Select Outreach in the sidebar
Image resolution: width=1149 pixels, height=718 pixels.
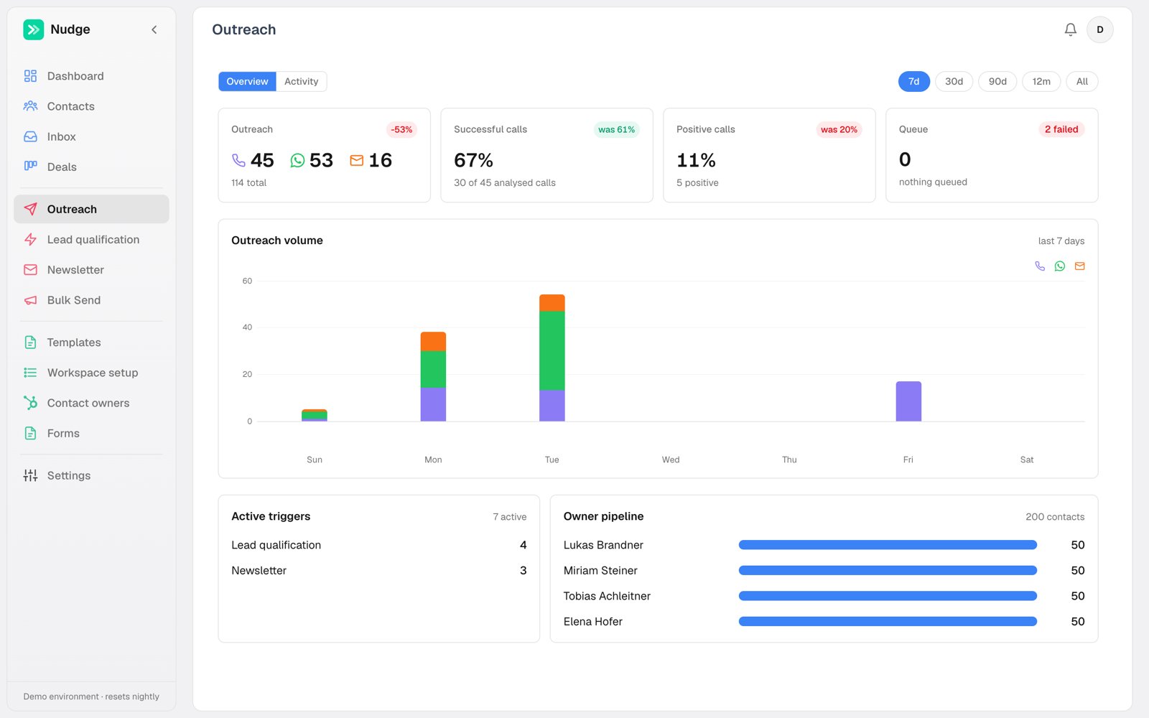pos(91,209)
